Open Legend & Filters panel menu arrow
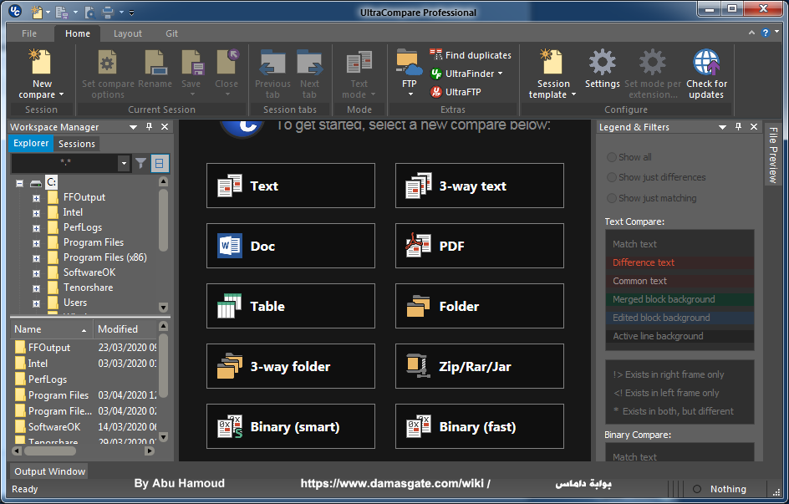This screenshot has height=504, width=789. tap(723, 127)
